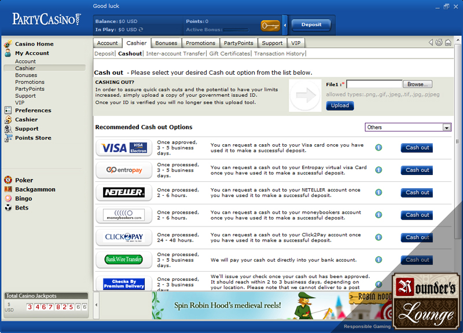Switch to the PartyPoints tab

[x=238, y=43]
